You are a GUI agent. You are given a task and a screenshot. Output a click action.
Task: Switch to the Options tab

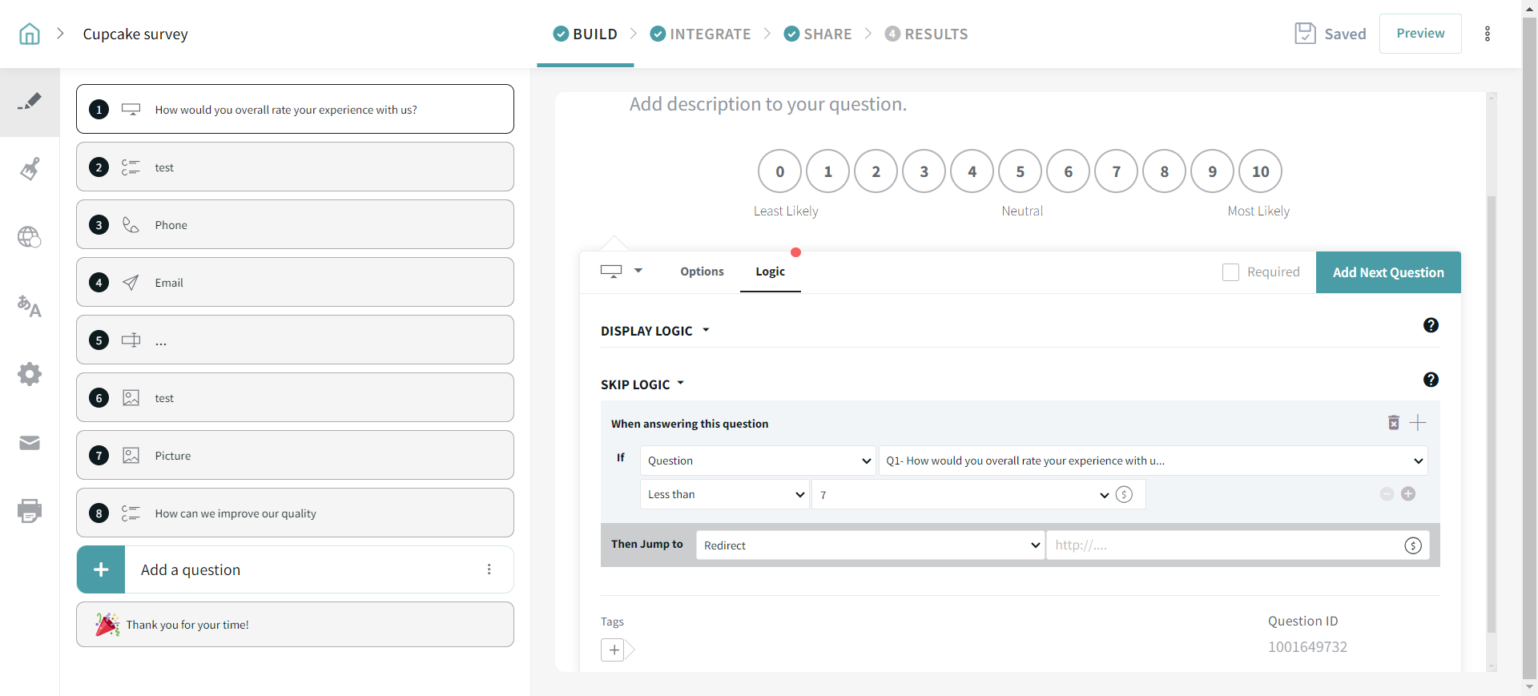[x=702, y=272]
